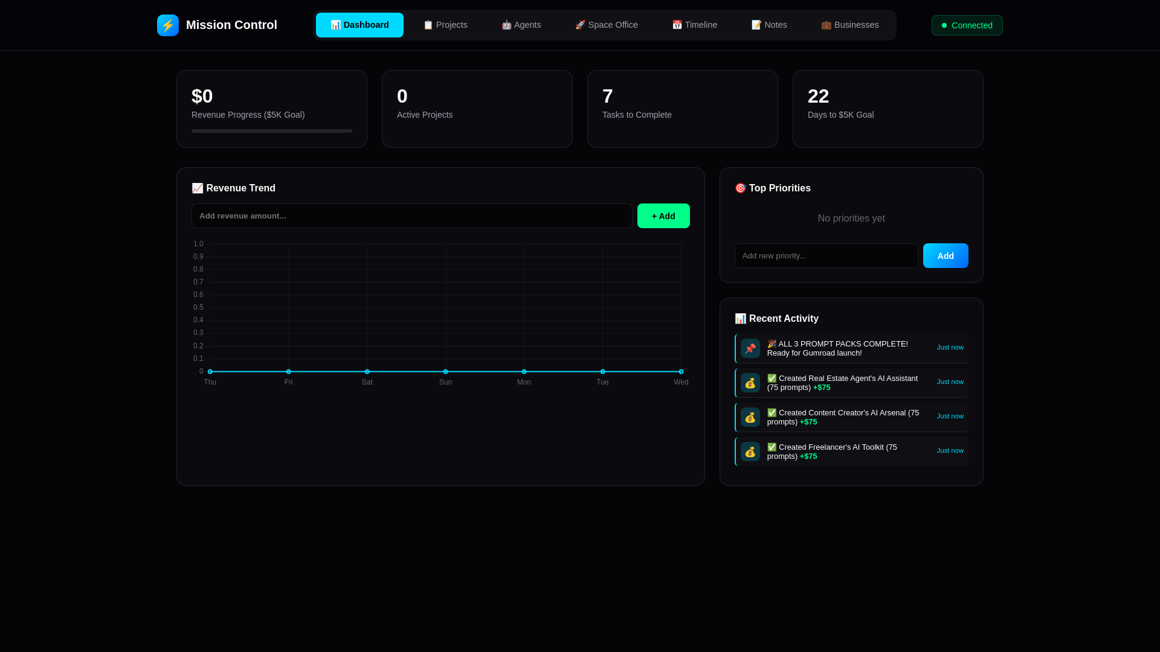Viewport: 1160px width, 652px height.
Task: Select the Wed data point on chart
Action: [x=681, y=372]
